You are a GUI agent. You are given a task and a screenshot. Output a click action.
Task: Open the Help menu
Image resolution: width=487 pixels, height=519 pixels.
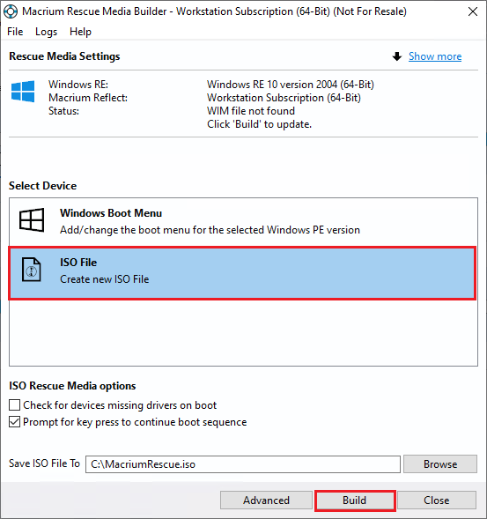coord(80,32)
